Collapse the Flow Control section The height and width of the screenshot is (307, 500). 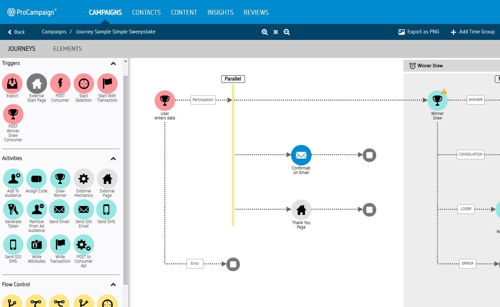pyautogui.click(x=113, y=284)
